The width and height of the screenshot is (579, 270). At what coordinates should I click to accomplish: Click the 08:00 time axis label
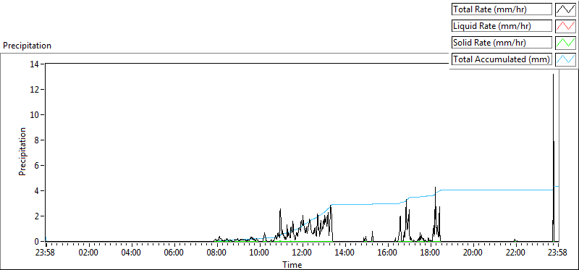tap(216, 253)
